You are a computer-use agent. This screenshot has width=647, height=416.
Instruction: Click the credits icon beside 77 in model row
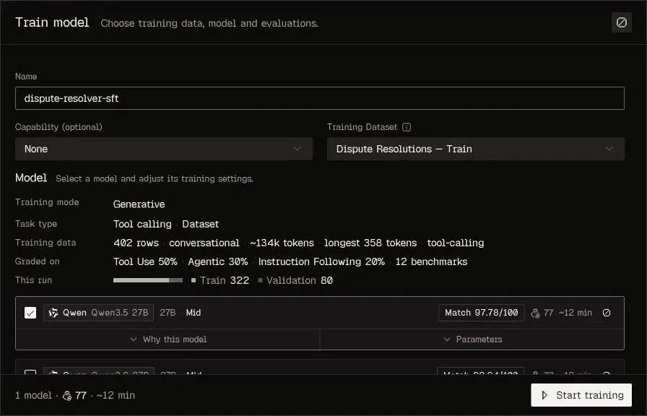point(535,313)
